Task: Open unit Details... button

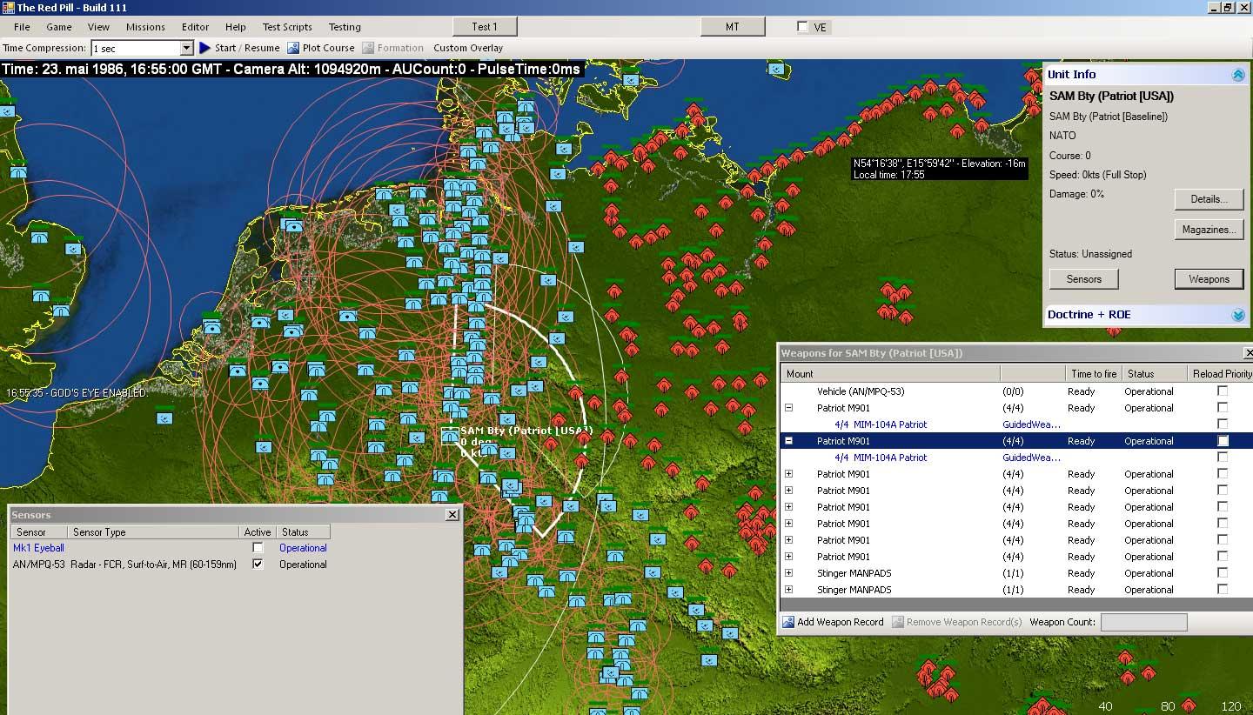Action: [1209, 199]
